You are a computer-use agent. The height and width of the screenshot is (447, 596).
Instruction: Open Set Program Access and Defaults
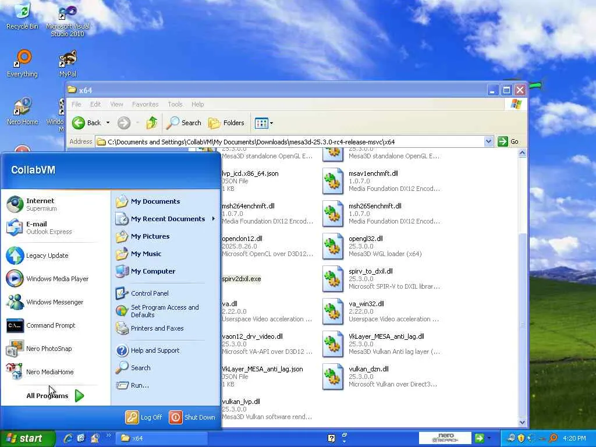pos(166,311)
